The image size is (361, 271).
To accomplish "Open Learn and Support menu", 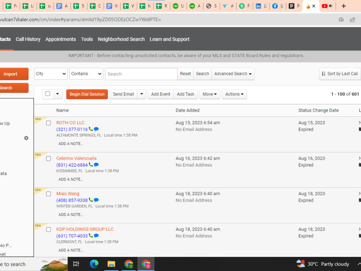I will (169, 39).
